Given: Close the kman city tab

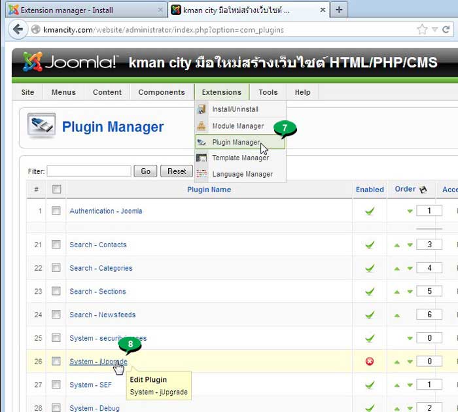Looking at the screenshot, I should (323, 10).
